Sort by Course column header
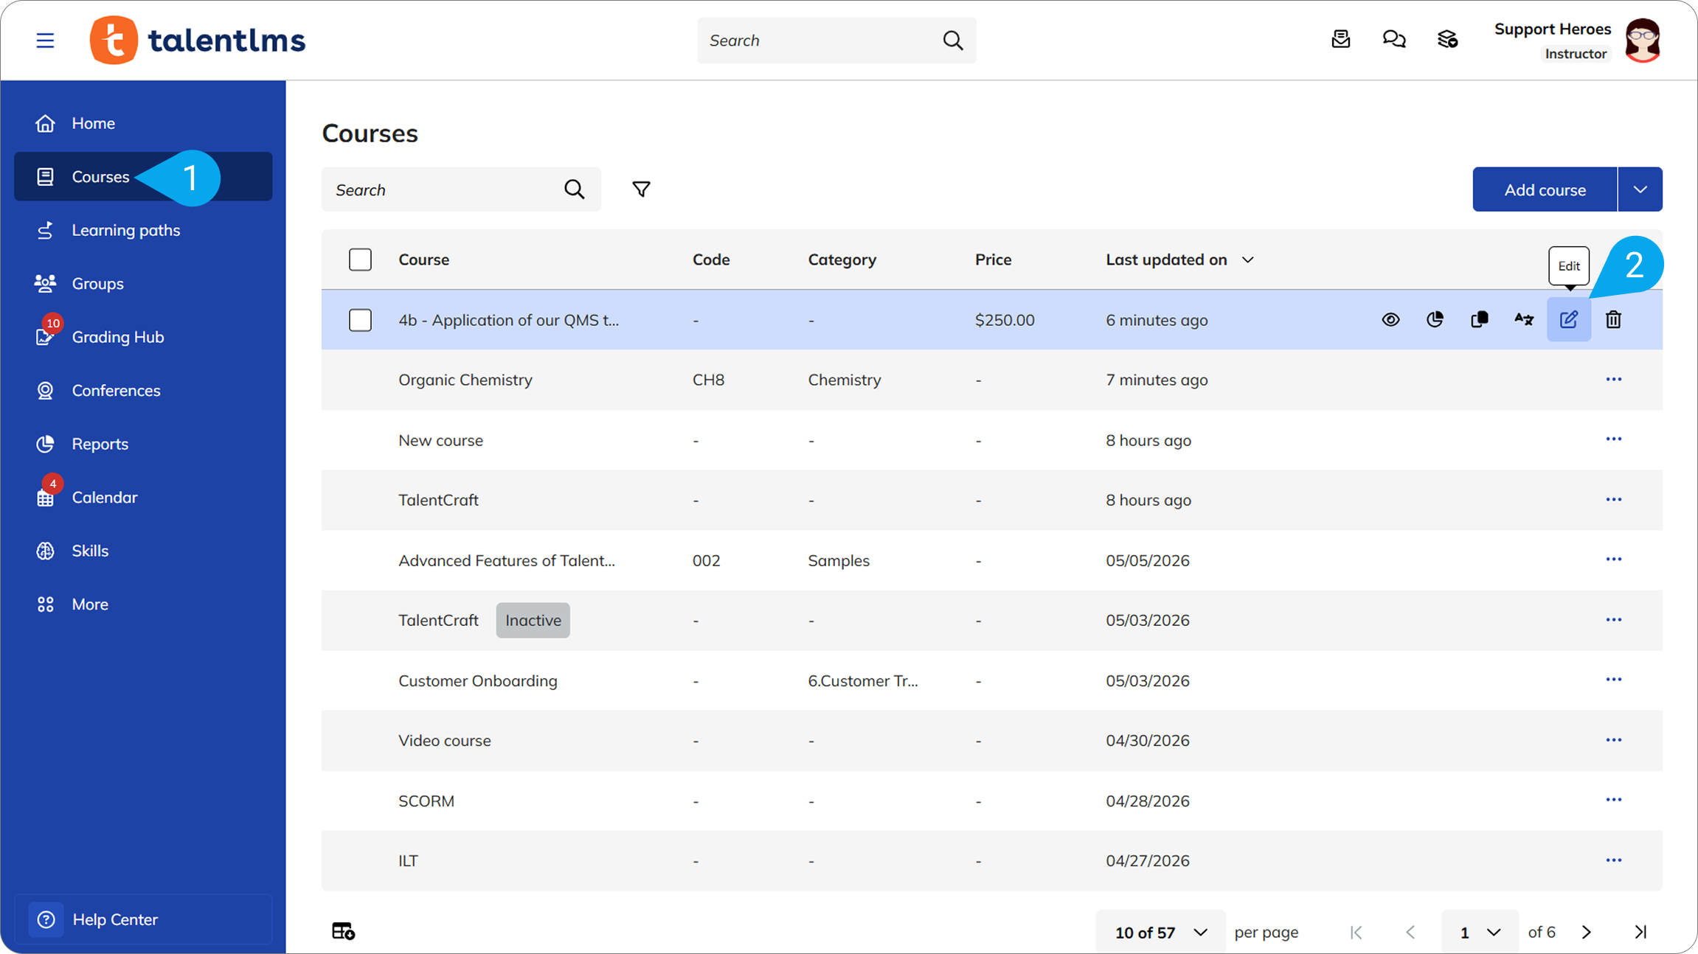The height and width of the screenshot is (954, 1698). pos(423,260)
